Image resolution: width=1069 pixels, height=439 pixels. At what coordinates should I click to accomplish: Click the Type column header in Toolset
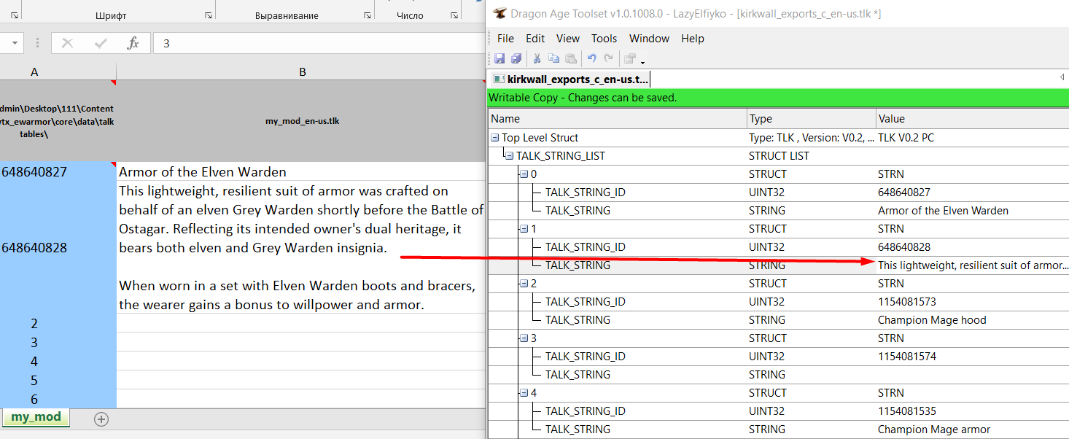(x=812, y=119)
